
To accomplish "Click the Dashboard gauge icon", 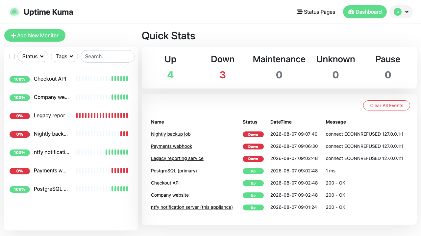I will pyautogui.click(x=351, y=12).
